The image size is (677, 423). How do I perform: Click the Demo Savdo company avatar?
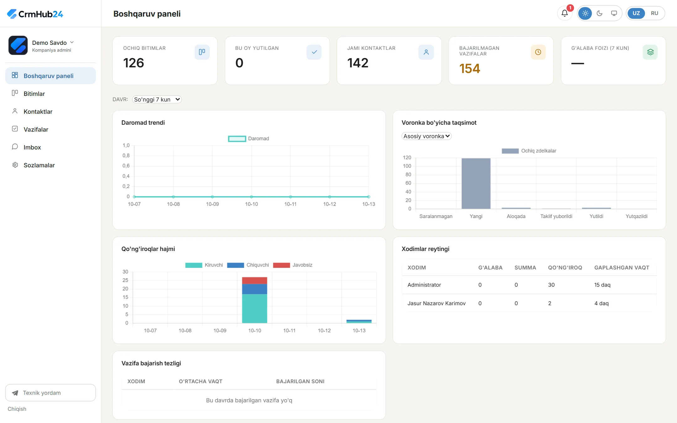(18, 45)
